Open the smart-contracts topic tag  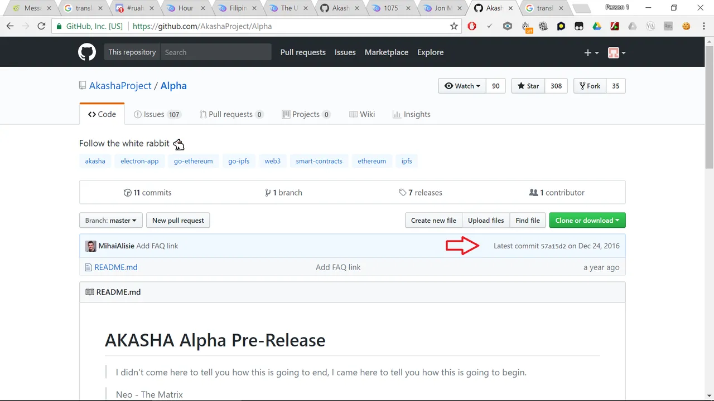click(319, 161)
